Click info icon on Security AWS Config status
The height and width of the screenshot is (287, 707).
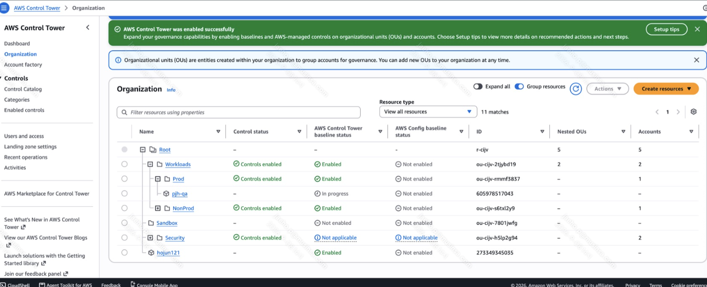point(398,238)
